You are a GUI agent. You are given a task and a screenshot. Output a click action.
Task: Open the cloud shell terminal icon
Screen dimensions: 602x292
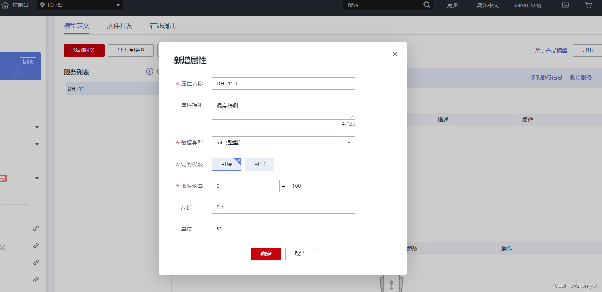point(565,5)
